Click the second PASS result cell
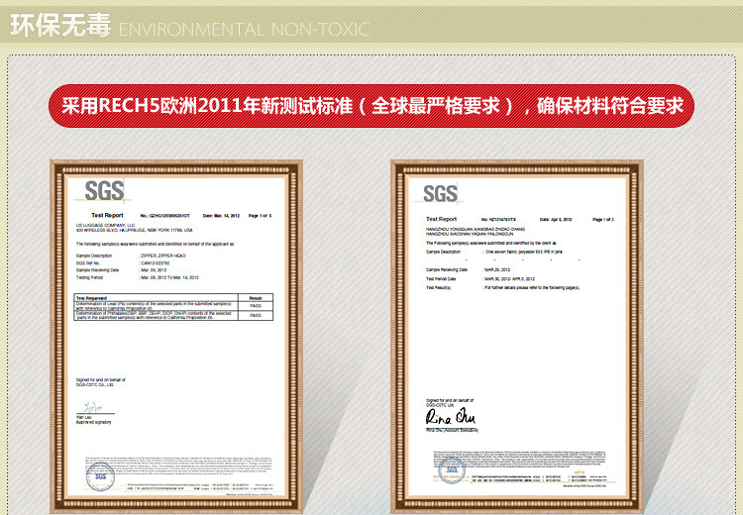The width and height of the screenshot is (743, 515). [x=256, y=316]
